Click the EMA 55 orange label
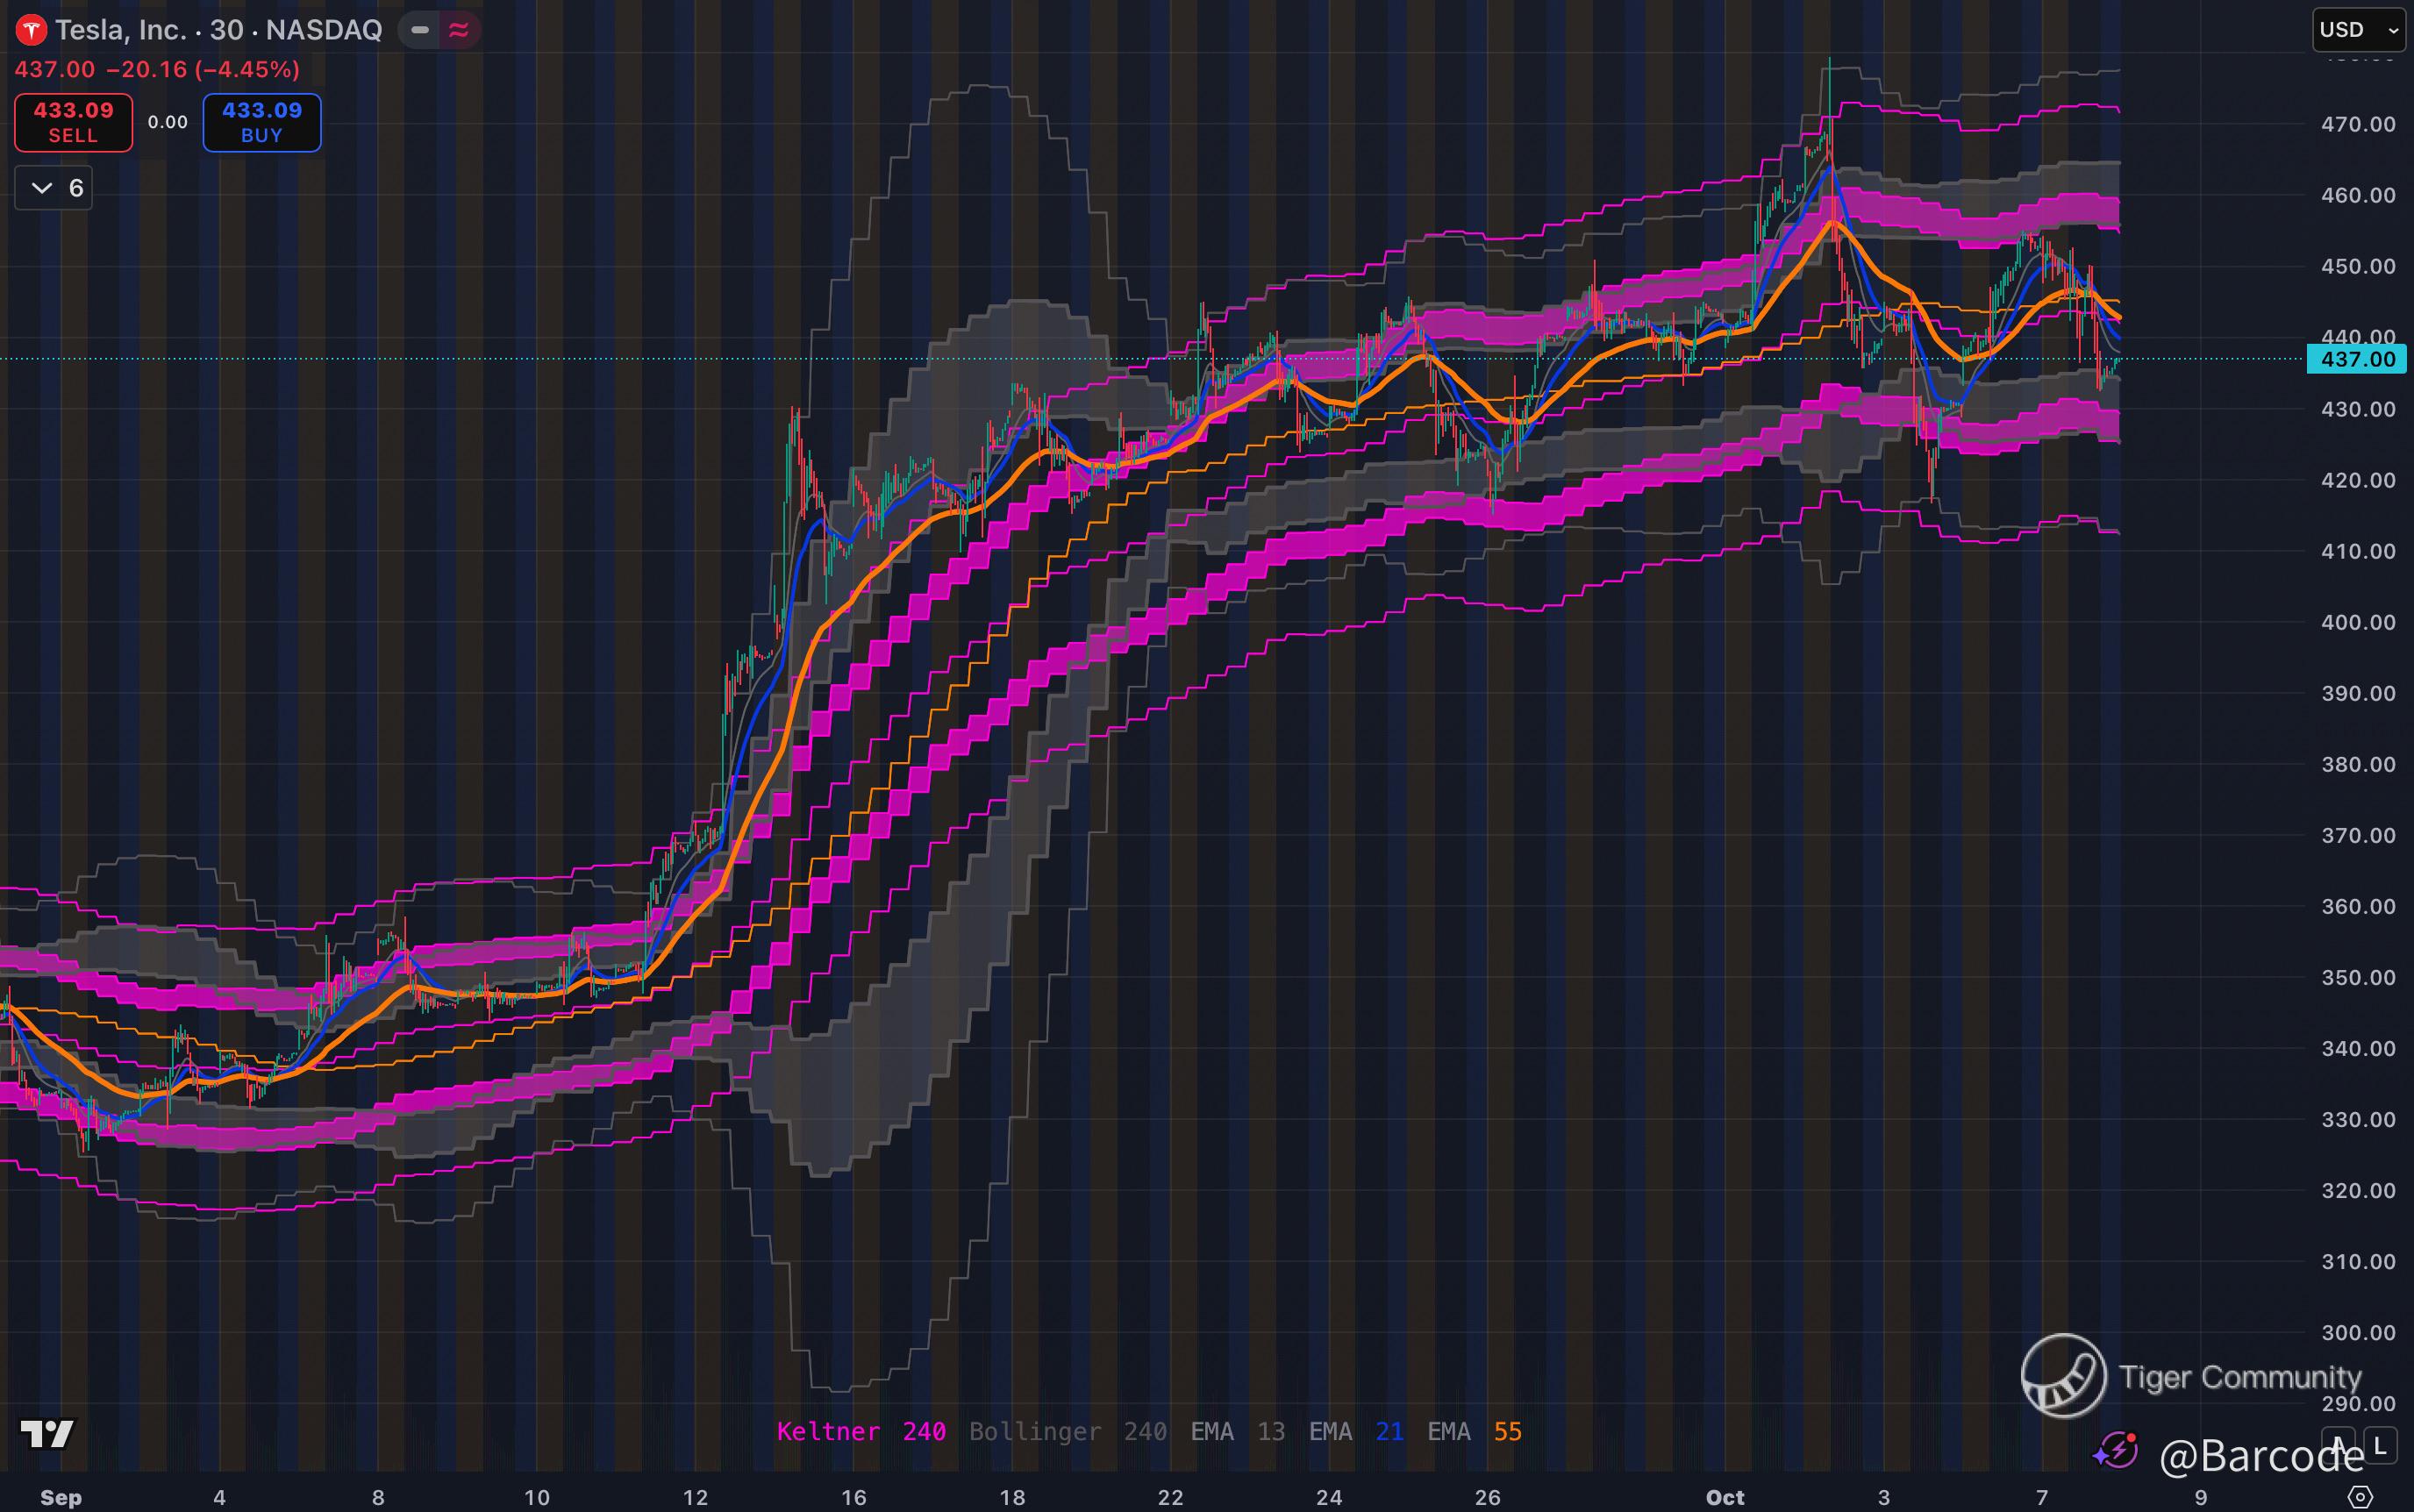 click(x=1474, y=1431)
